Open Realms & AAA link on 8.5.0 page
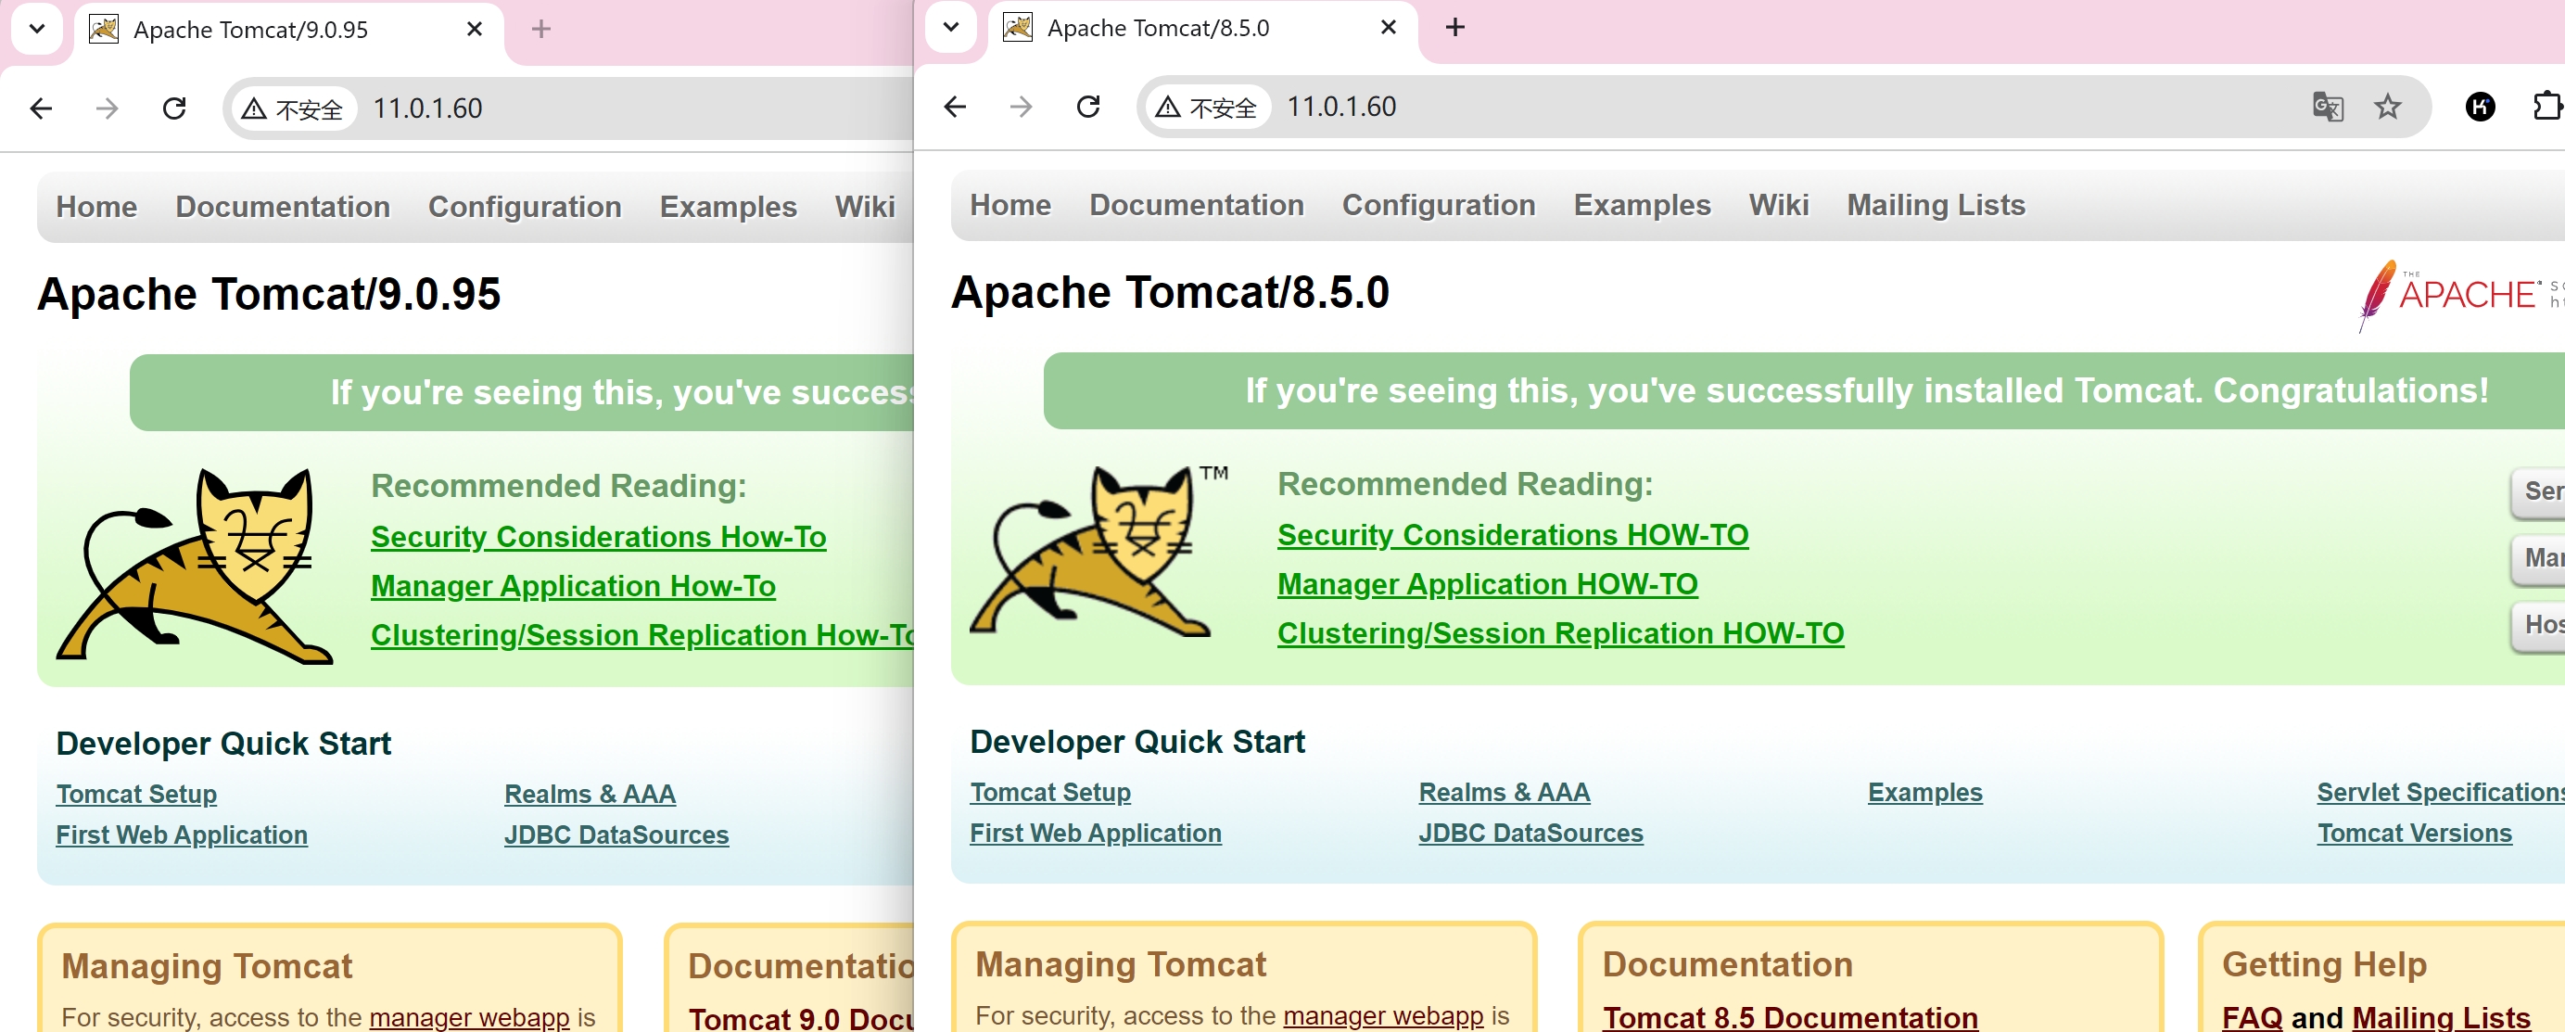Screen dimensions: 2565x1032 coord(1504,792)
